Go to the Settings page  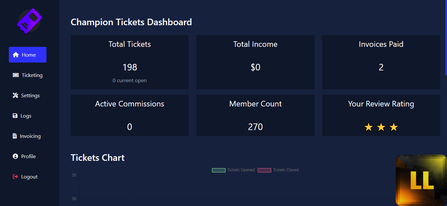[30, 95]
